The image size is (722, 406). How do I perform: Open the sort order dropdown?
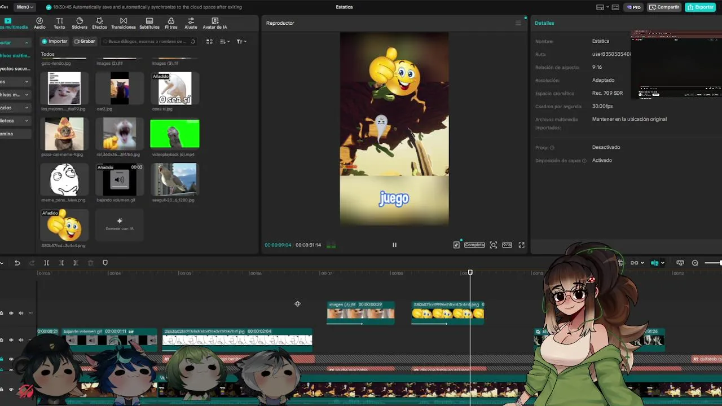coord(224,41)
